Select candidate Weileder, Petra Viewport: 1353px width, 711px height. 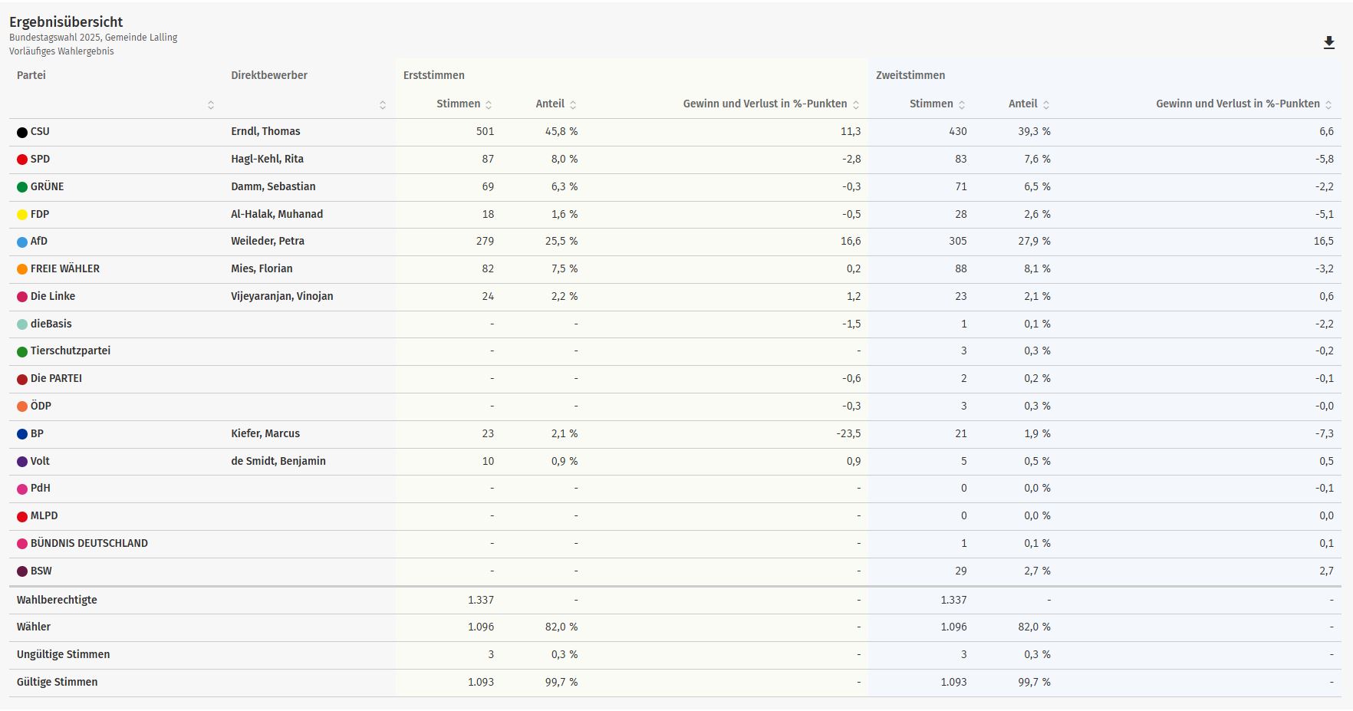(268, 241)
